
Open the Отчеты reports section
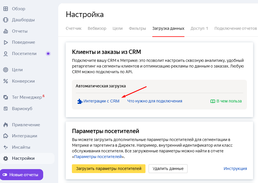coord(18,31)
